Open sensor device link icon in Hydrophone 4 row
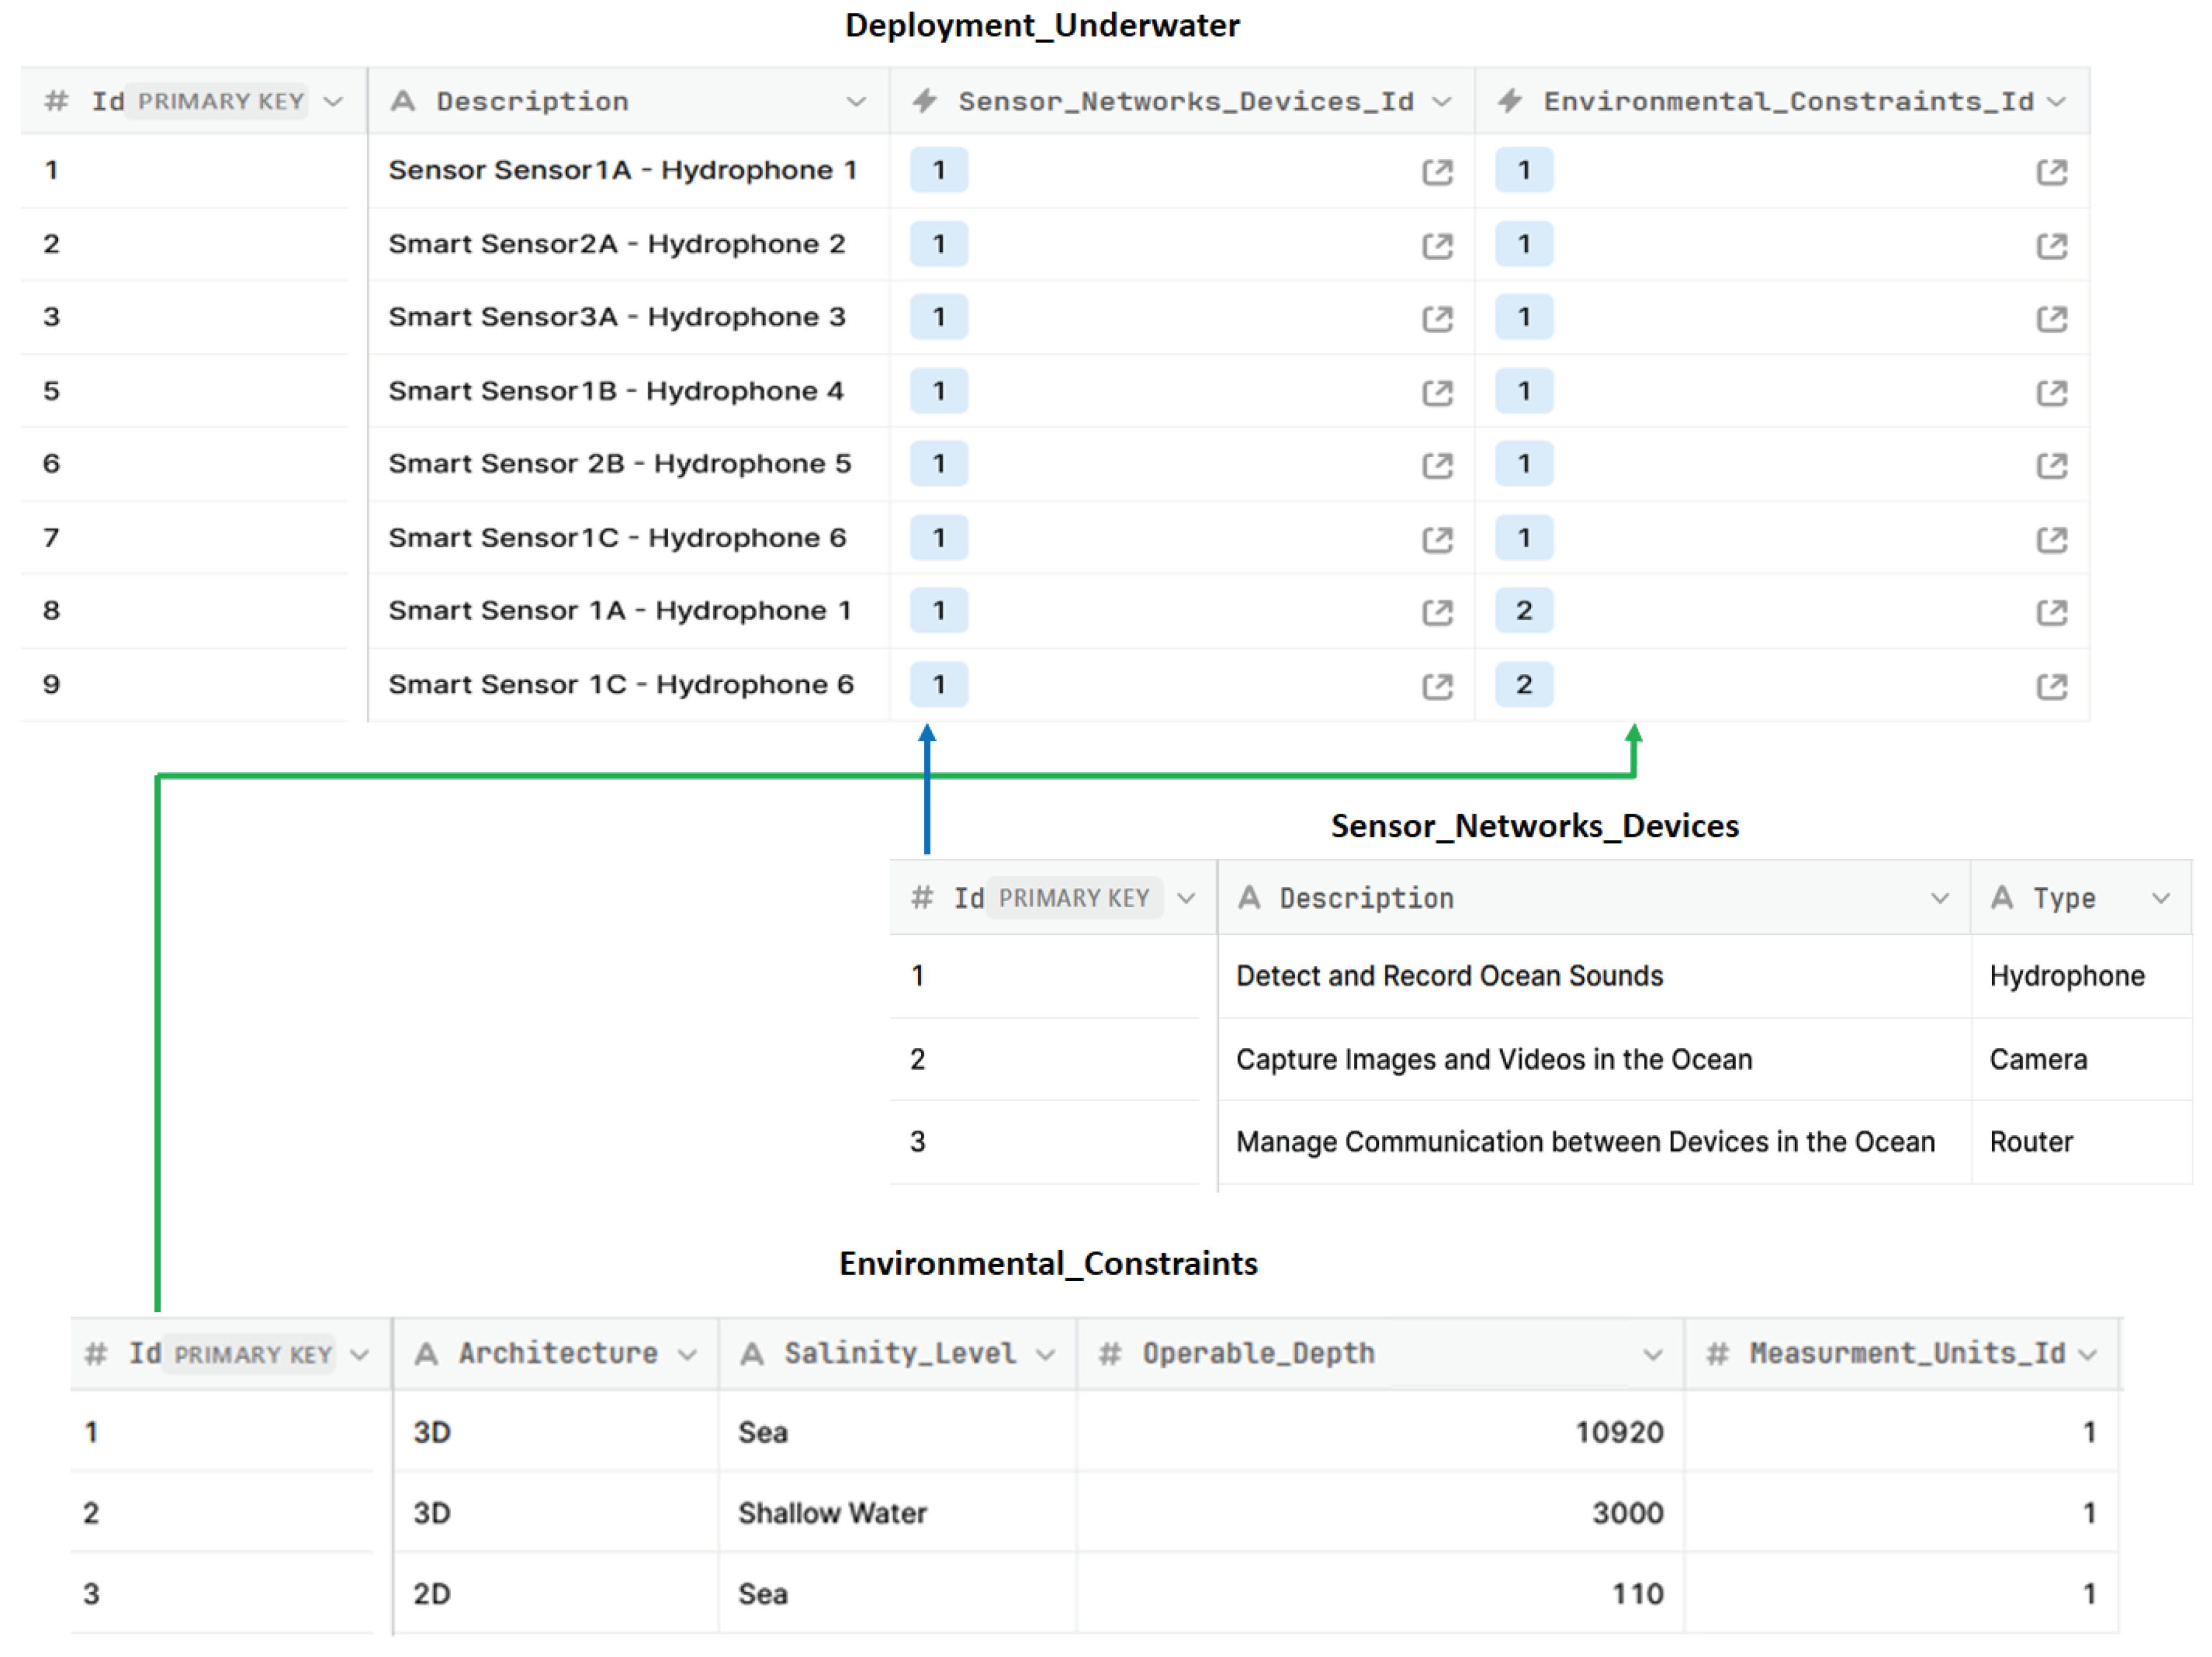 (x=1437, y=393)
